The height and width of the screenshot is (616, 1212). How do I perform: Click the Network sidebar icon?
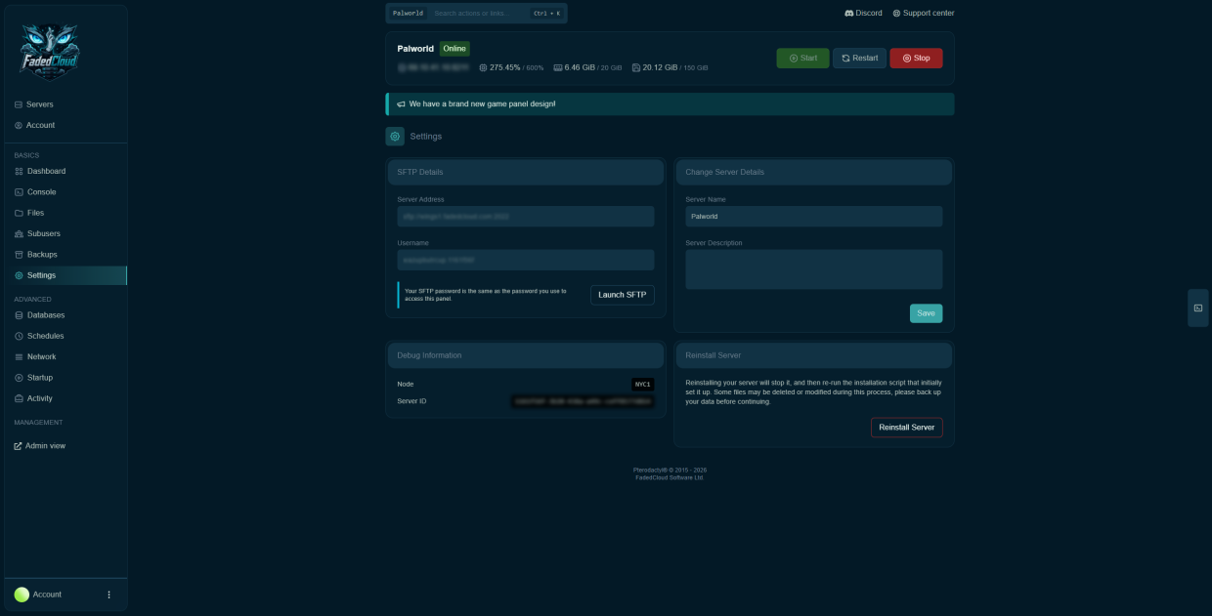19,357
